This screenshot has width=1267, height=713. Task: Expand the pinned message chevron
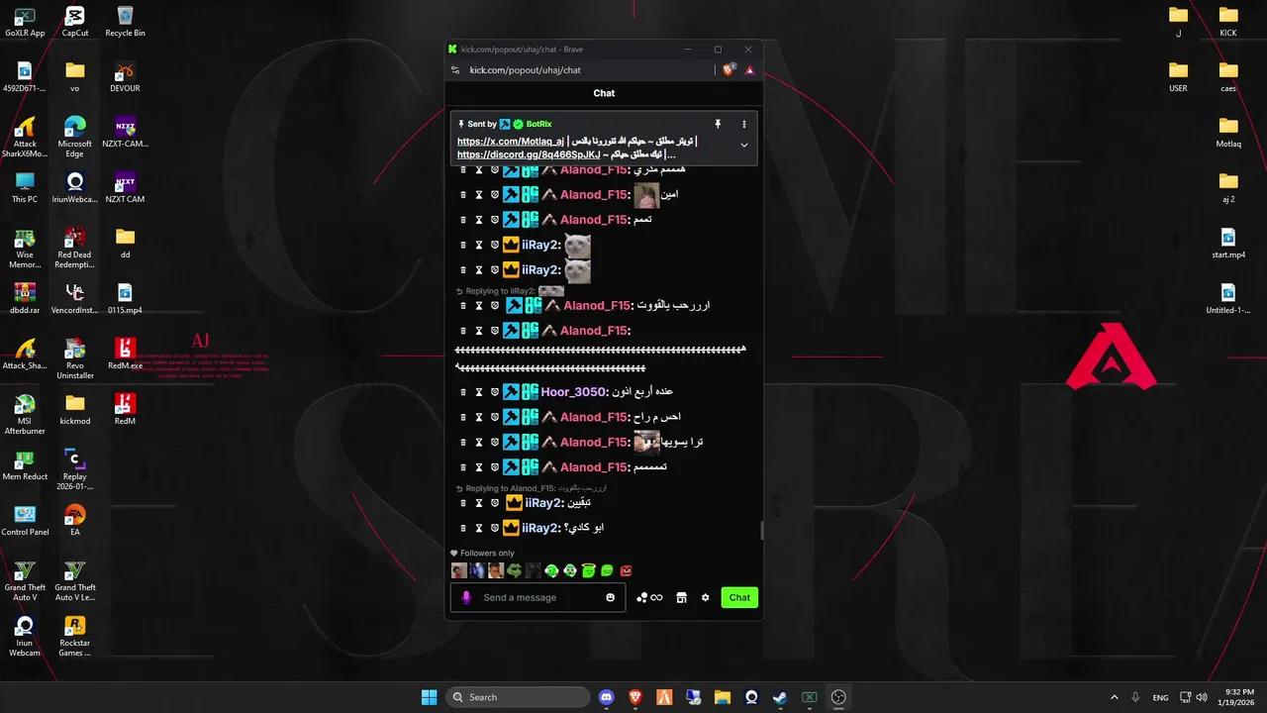744,145
